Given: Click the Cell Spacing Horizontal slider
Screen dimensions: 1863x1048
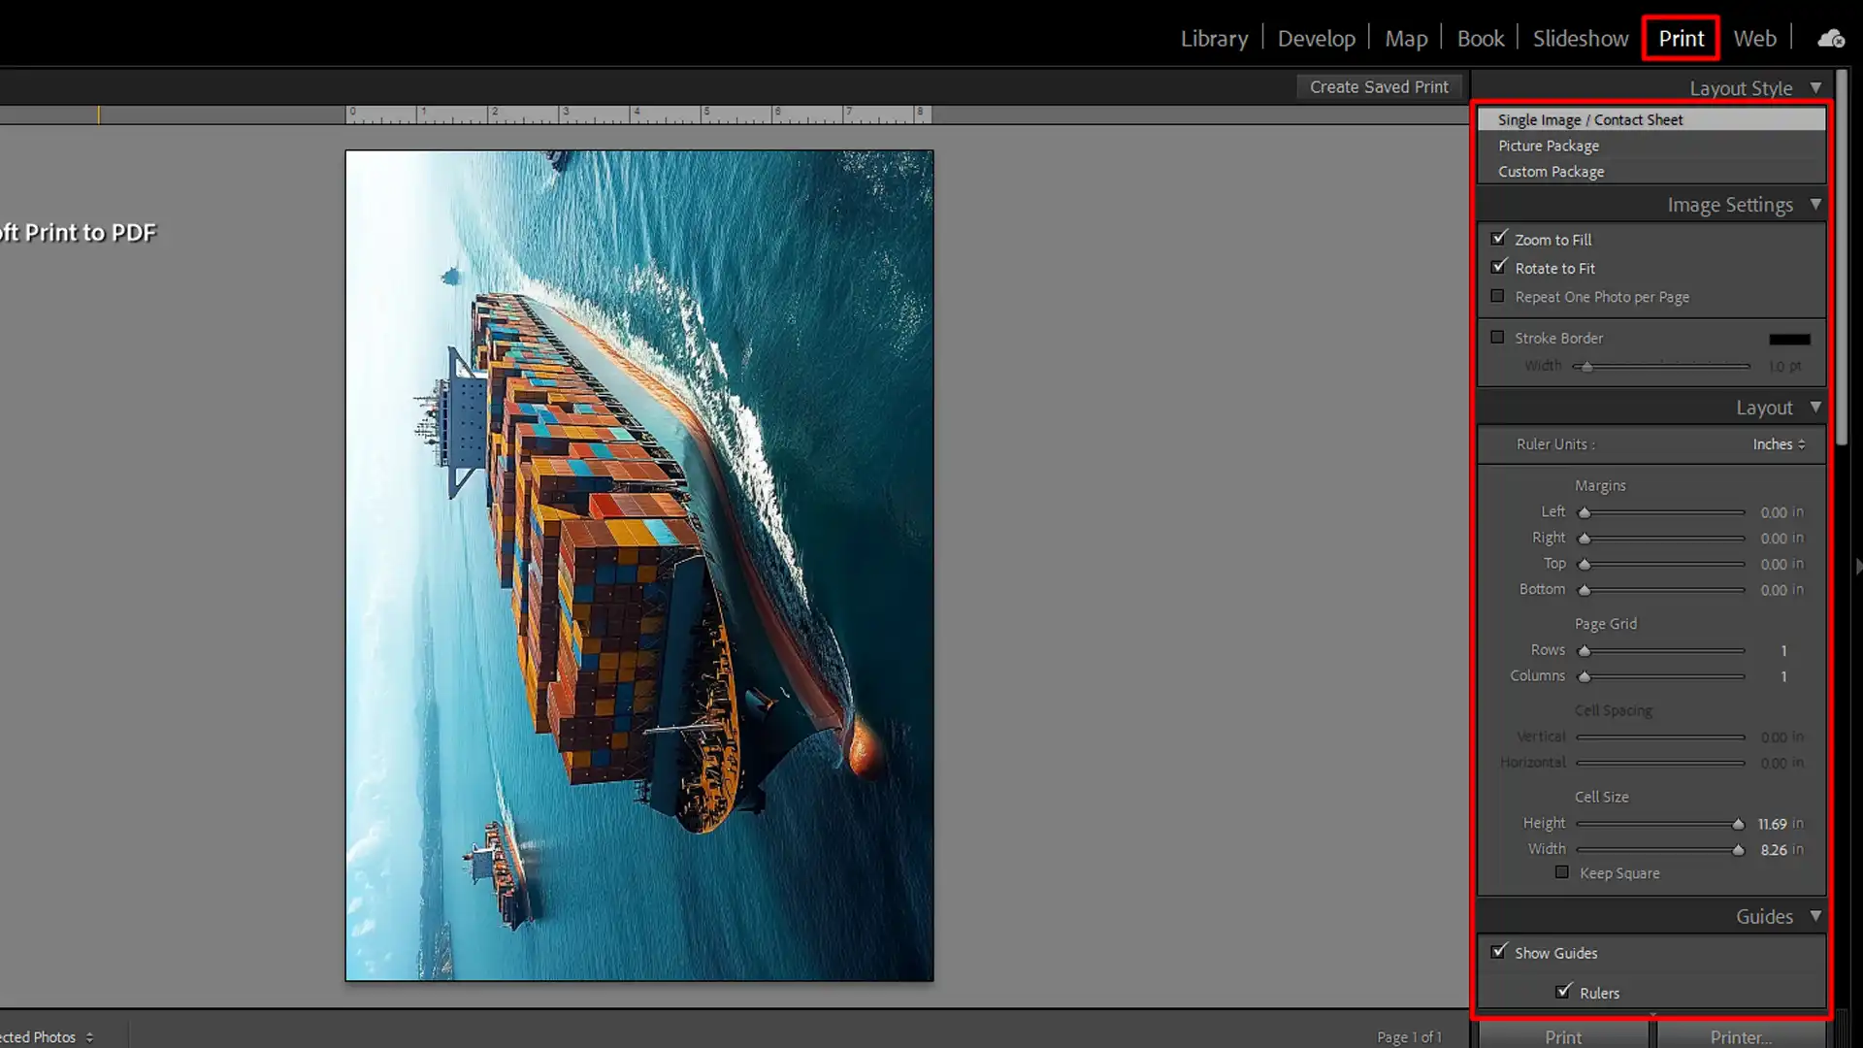Looking at the screenshot, I should [1661, 764].
